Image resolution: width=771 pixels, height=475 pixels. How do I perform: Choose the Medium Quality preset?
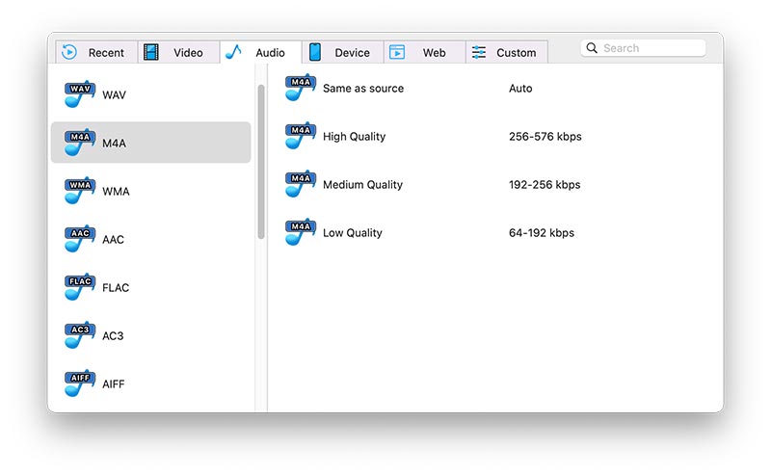362,185
